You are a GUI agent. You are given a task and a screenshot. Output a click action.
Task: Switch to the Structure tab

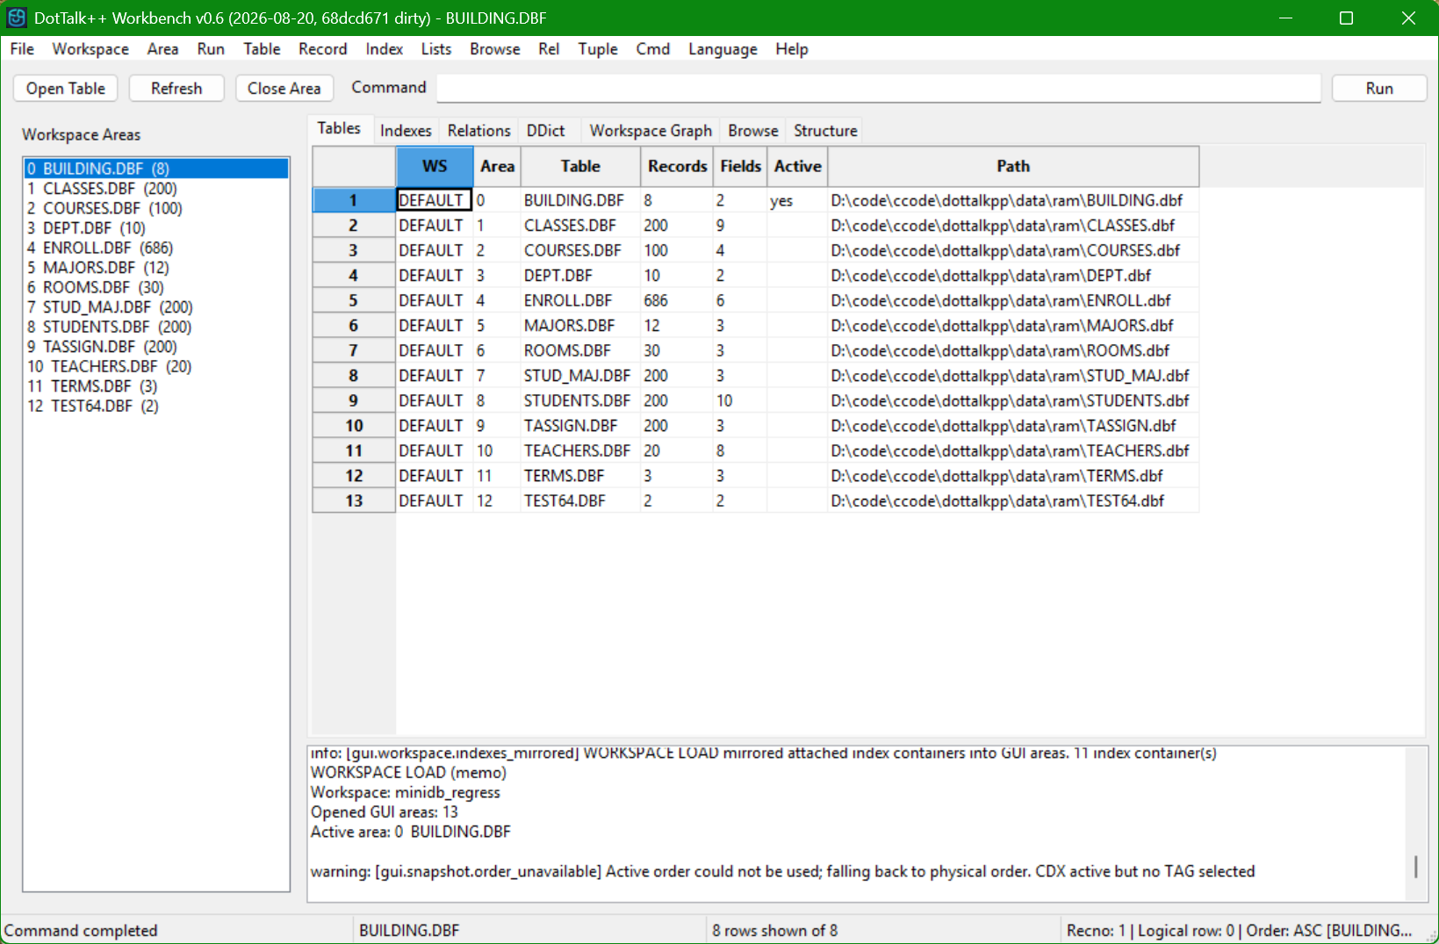825,130
